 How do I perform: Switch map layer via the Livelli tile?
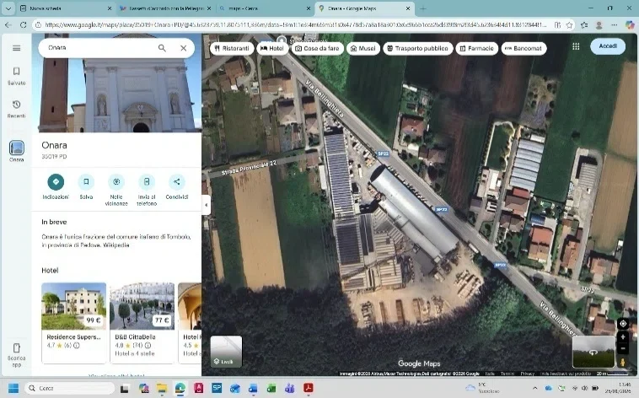click(x=226, y=352)
